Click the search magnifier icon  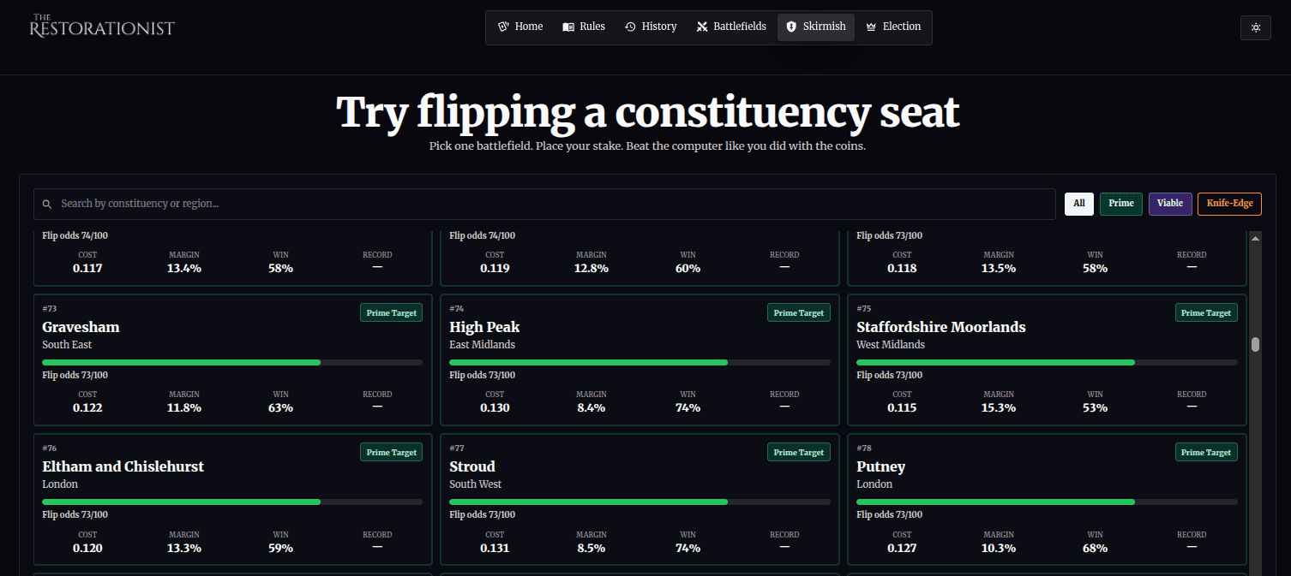pos(47,205)
